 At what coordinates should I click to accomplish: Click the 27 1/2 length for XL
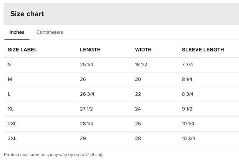coord(86,109)
